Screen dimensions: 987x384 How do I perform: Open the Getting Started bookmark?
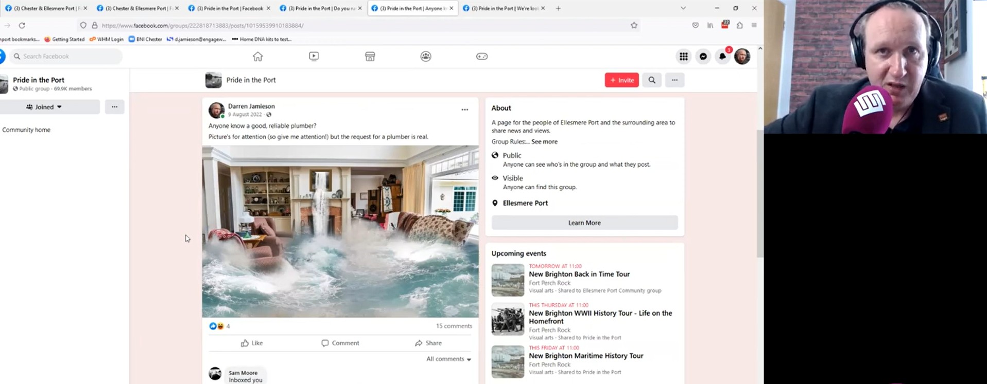(64, 39)
